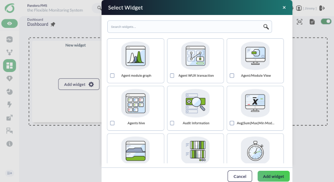Open the diamond-shaped sidebar icon
The width and height of the screenshot is (334, 182).
click(9, 79)
